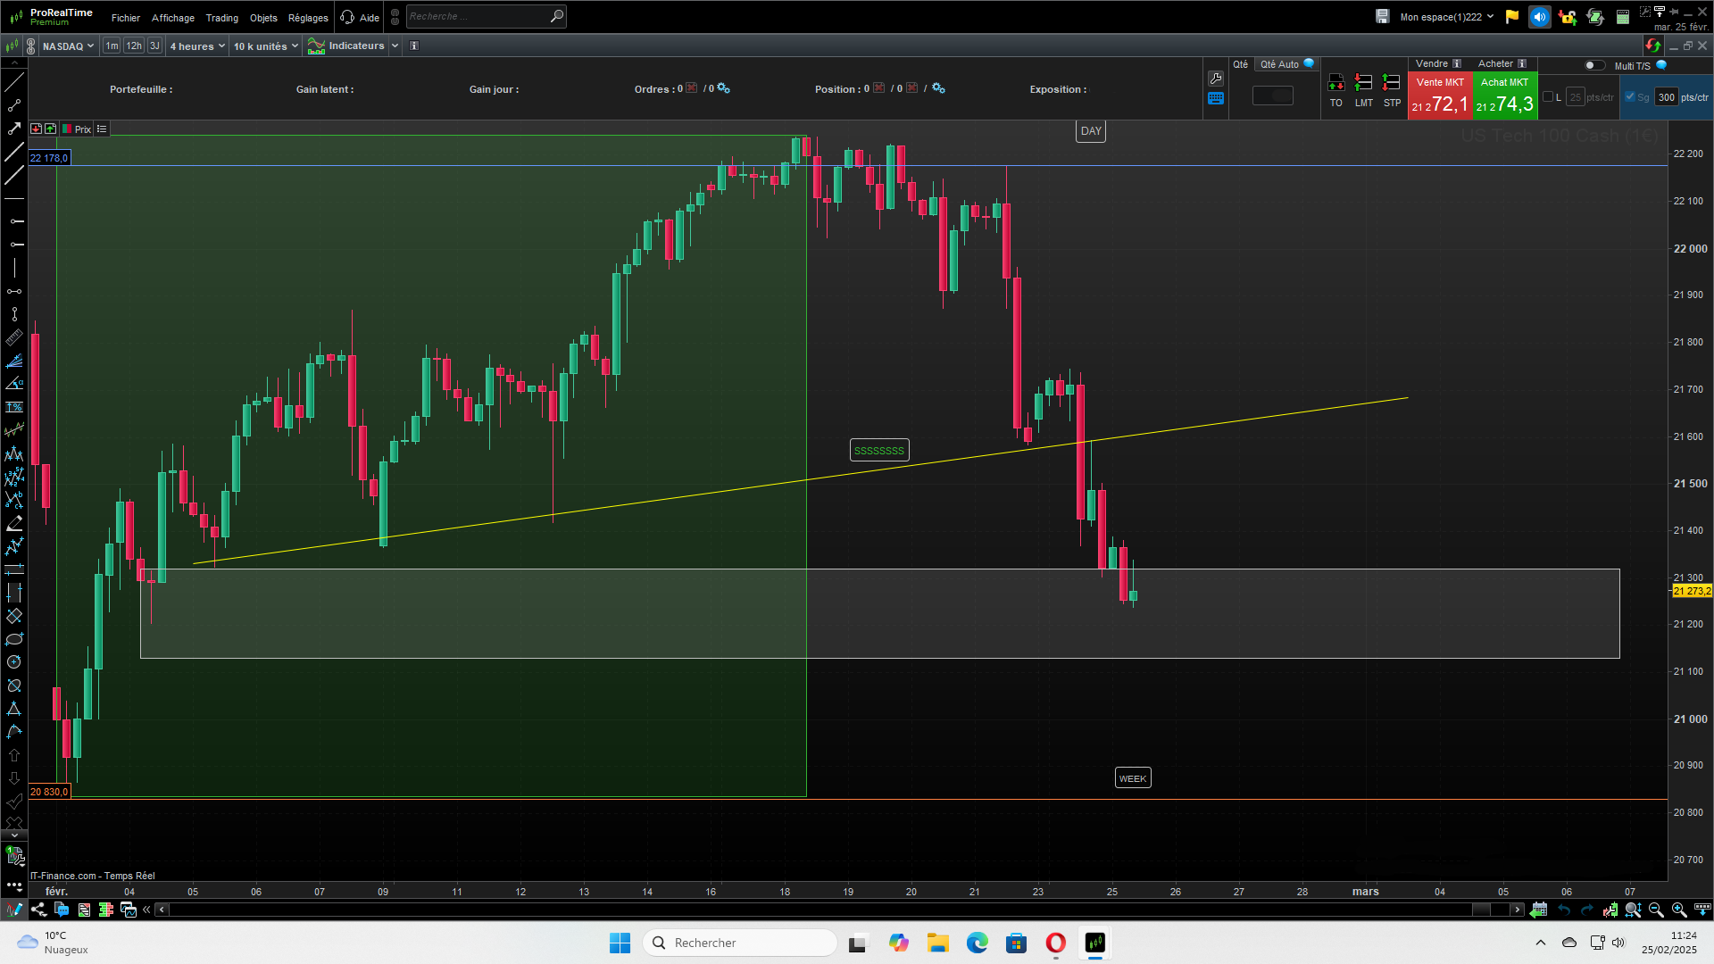This screenshot has height=964, width=1714.
Task: Open the 4 heures timeframe dropdown
Action: (197, 46)
